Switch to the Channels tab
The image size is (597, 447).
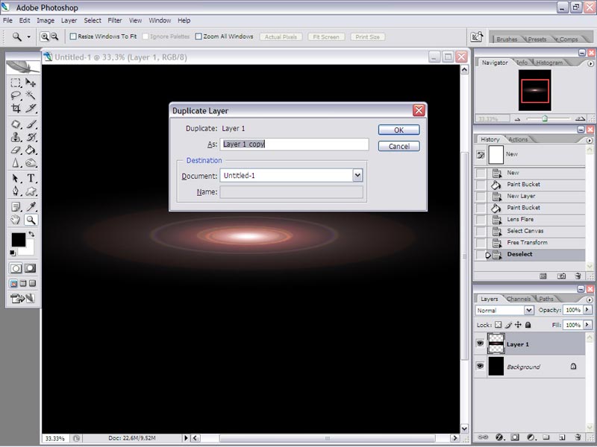pos(518,299)
